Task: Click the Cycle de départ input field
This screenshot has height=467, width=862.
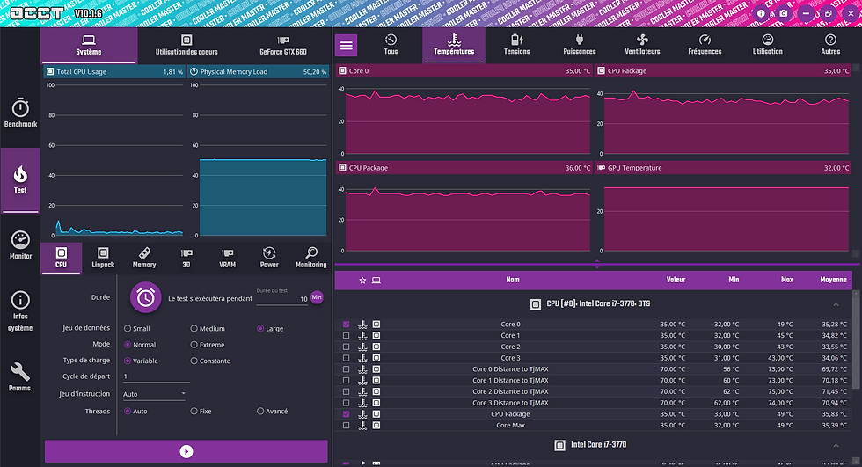Action: click(x=157, y=376)
